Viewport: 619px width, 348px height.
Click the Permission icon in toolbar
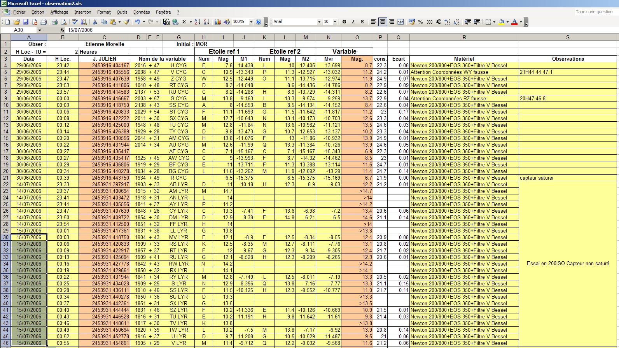coord(35,22)
